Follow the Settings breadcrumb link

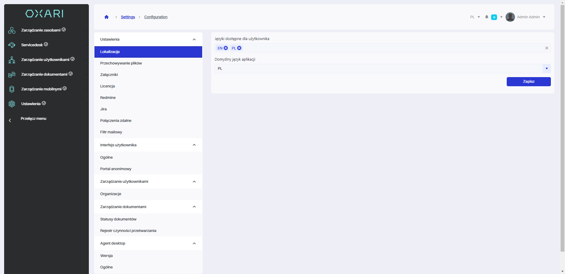tap(128, 17)
